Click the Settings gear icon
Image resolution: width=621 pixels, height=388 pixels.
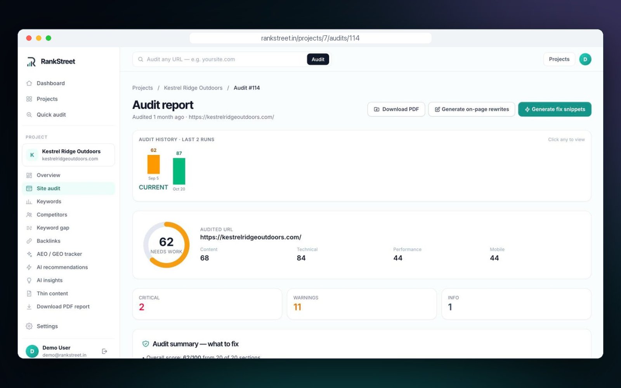click(x=29, y=326)
